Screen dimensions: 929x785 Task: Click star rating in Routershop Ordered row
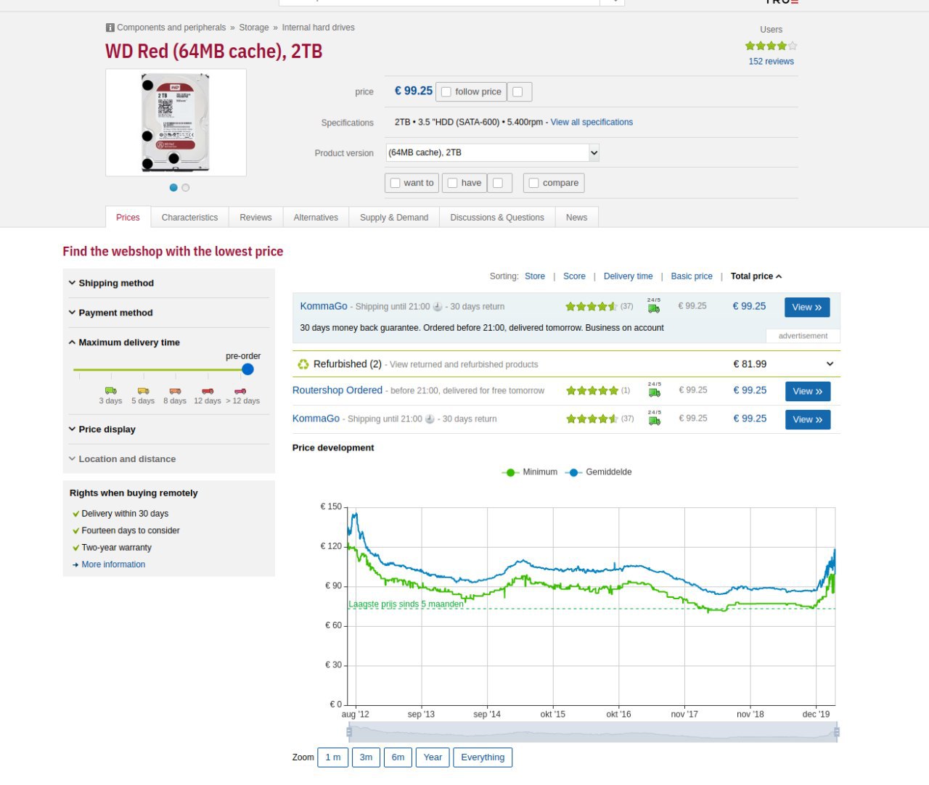[592, 390]
